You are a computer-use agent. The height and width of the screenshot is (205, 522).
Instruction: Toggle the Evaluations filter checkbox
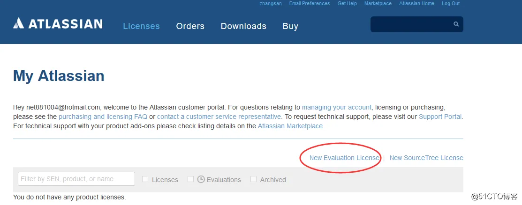190,179
